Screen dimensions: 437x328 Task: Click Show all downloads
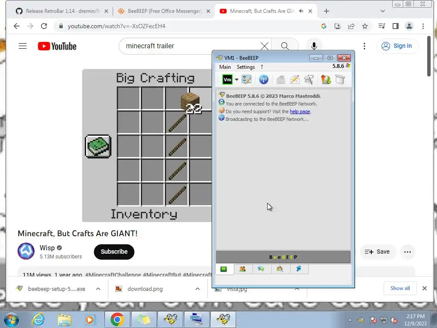(400, 288)
